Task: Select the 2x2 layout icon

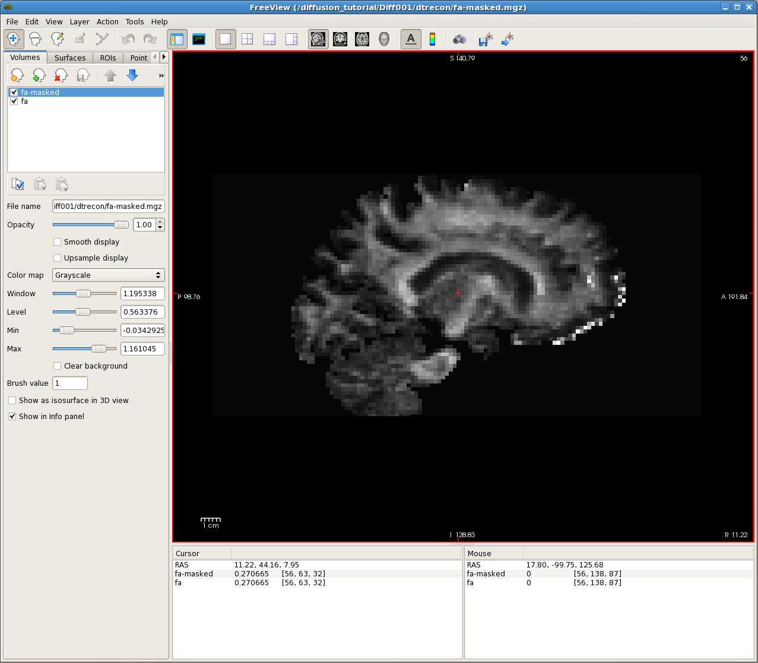Action: [x=247, y=39]
